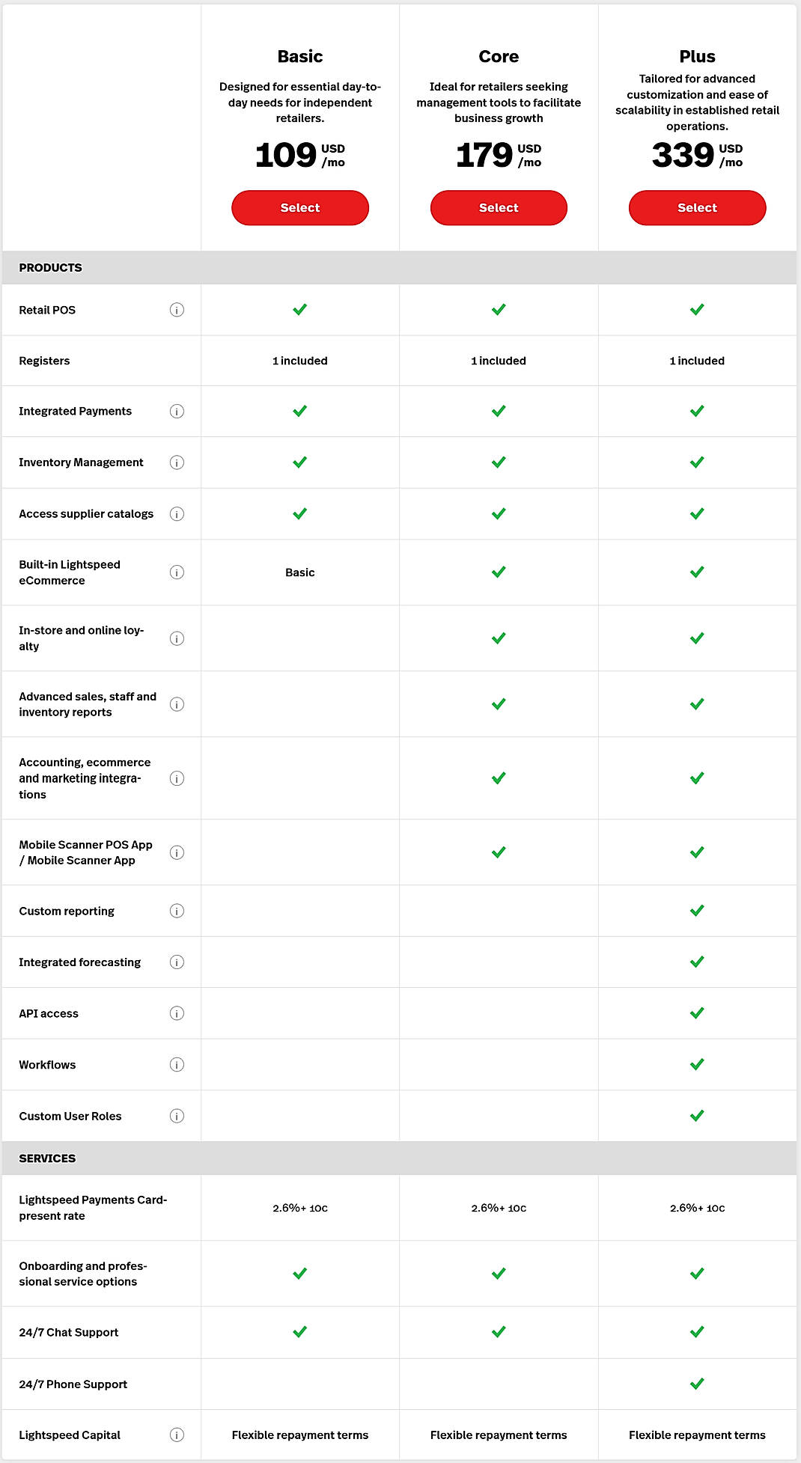Click the Integrated Payments info icon
The image size is (801, 1463).
coord(177,411)
